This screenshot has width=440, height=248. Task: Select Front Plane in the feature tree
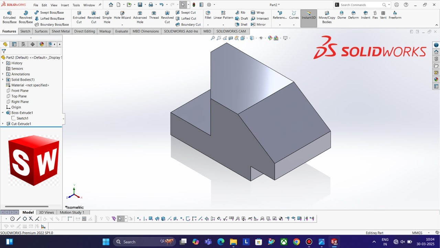(20, 91)
